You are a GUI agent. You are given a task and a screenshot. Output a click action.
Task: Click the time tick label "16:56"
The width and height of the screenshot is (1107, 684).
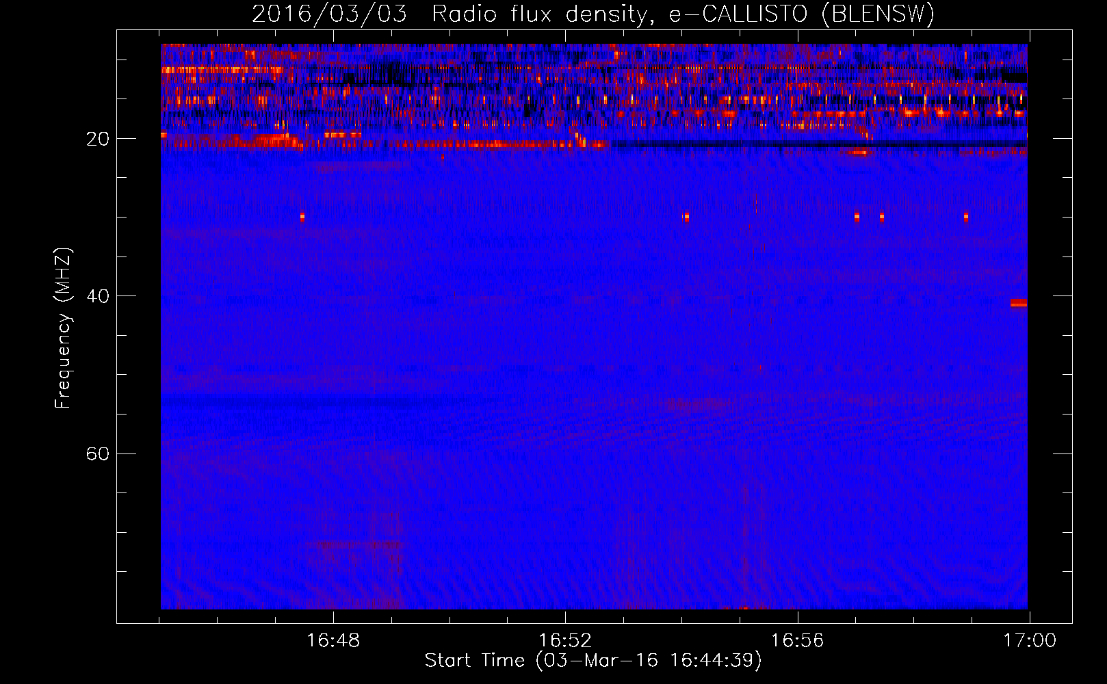point(798,641)
